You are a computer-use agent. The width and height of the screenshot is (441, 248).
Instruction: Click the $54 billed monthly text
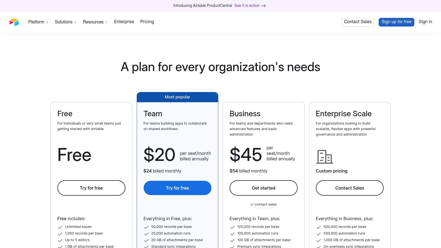248,171
